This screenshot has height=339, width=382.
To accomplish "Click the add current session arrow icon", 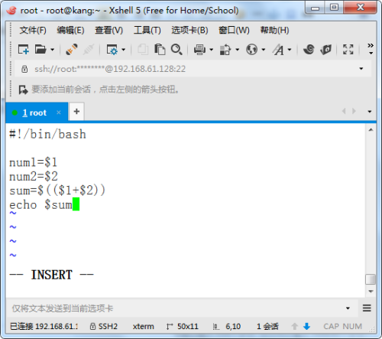I will click(x=23, y=90).
